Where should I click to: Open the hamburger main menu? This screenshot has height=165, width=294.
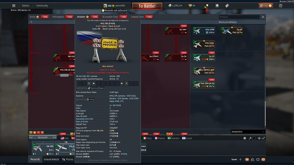click(14, 6)
